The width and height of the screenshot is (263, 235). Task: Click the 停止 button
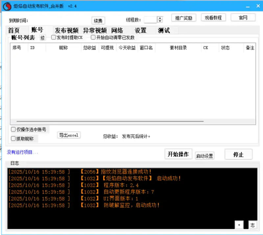pos(238,155)
